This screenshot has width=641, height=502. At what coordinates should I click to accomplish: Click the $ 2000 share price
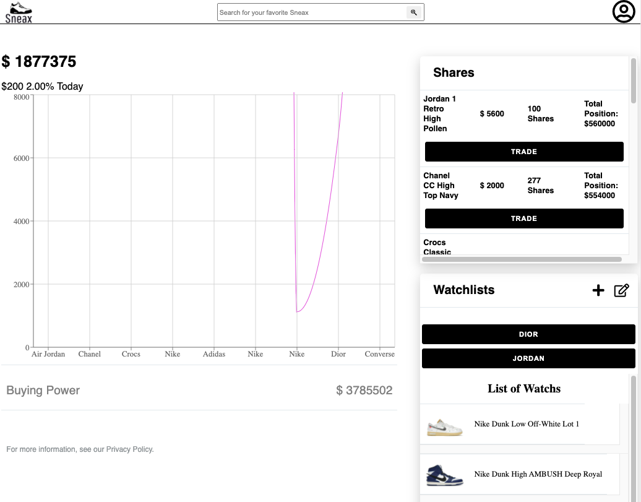tap(492, 185)
